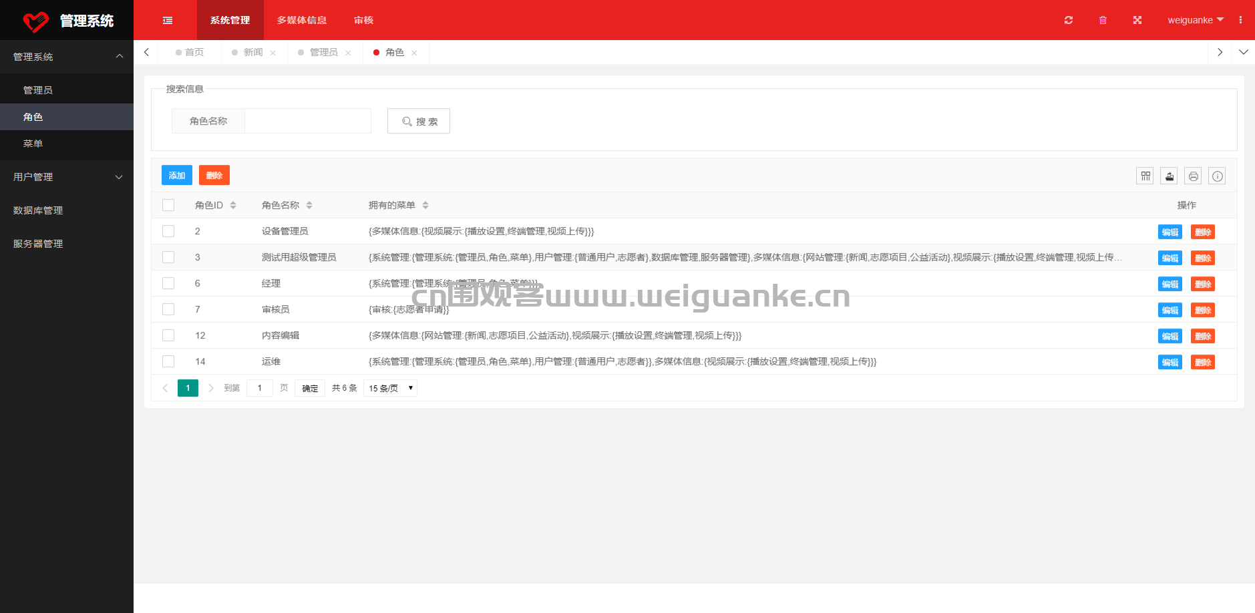Tick the checkbox for 设备管理员 row
Viewport: 1255px width, 613px height.
click(x=168, y=231)
